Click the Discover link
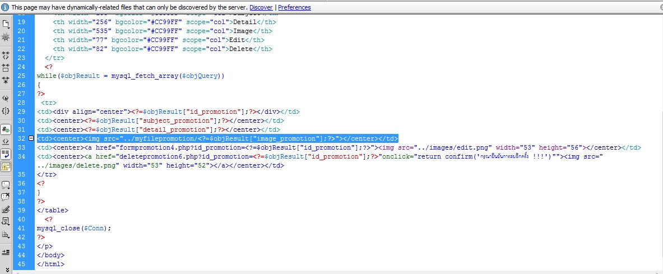 pyautogui.click(x=261, y=7)
